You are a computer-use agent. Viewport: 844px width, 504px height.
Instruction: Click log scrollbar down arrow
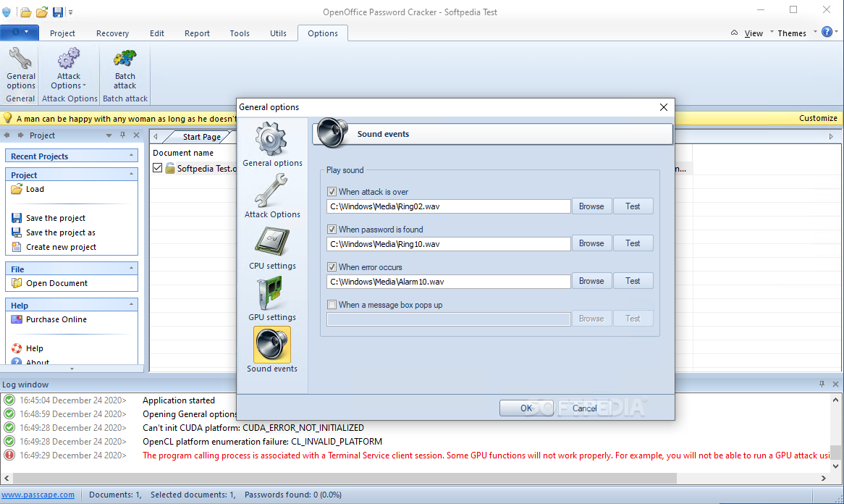[835, 466]
